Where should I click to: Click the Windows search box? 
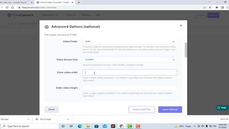pos(30,126)
